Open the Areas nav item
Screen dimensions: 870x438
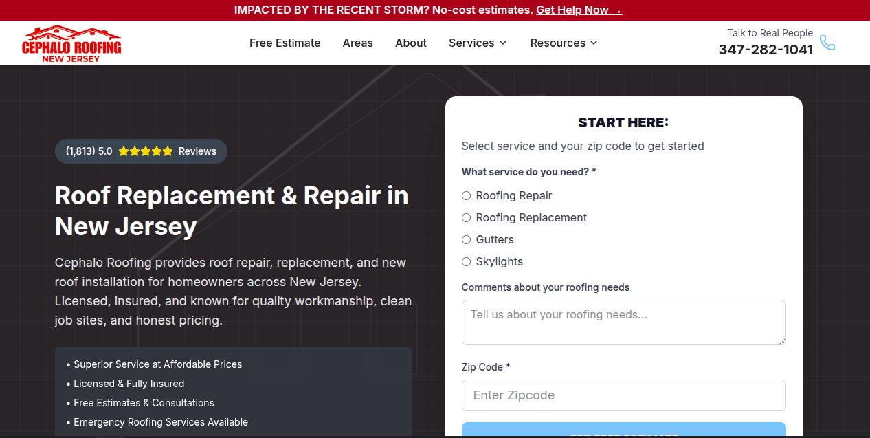358,43
